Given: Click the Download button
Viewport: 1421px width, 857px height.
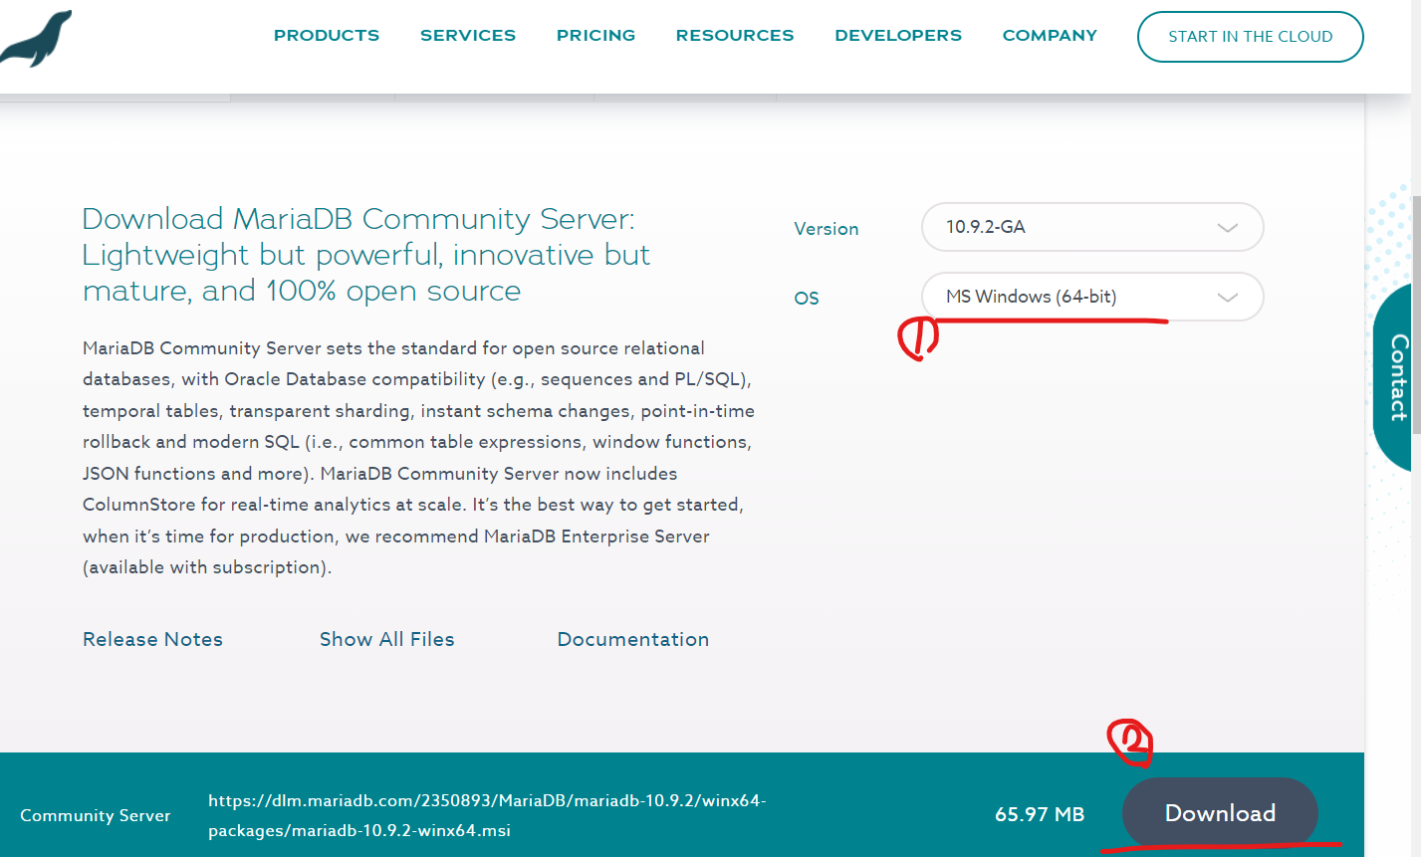Looking at the screenshot, I should point(1220,813).
